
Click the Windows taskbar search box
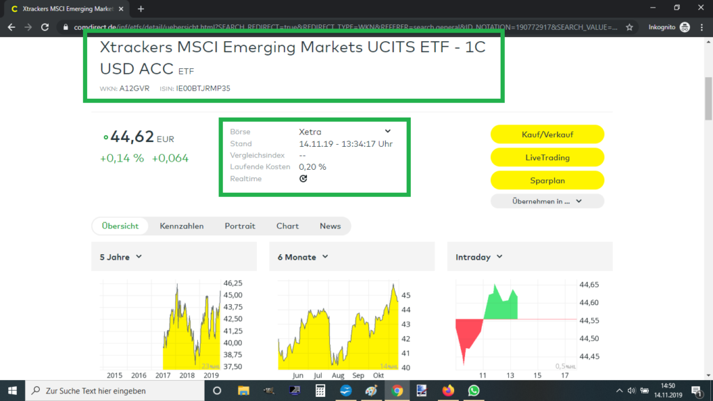point(115,391)
